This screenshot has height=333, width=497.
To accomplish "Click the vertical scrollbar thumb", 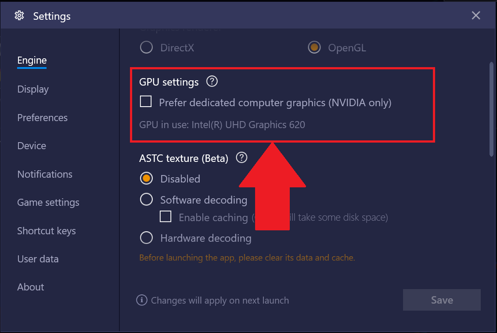I will [492, 109].
